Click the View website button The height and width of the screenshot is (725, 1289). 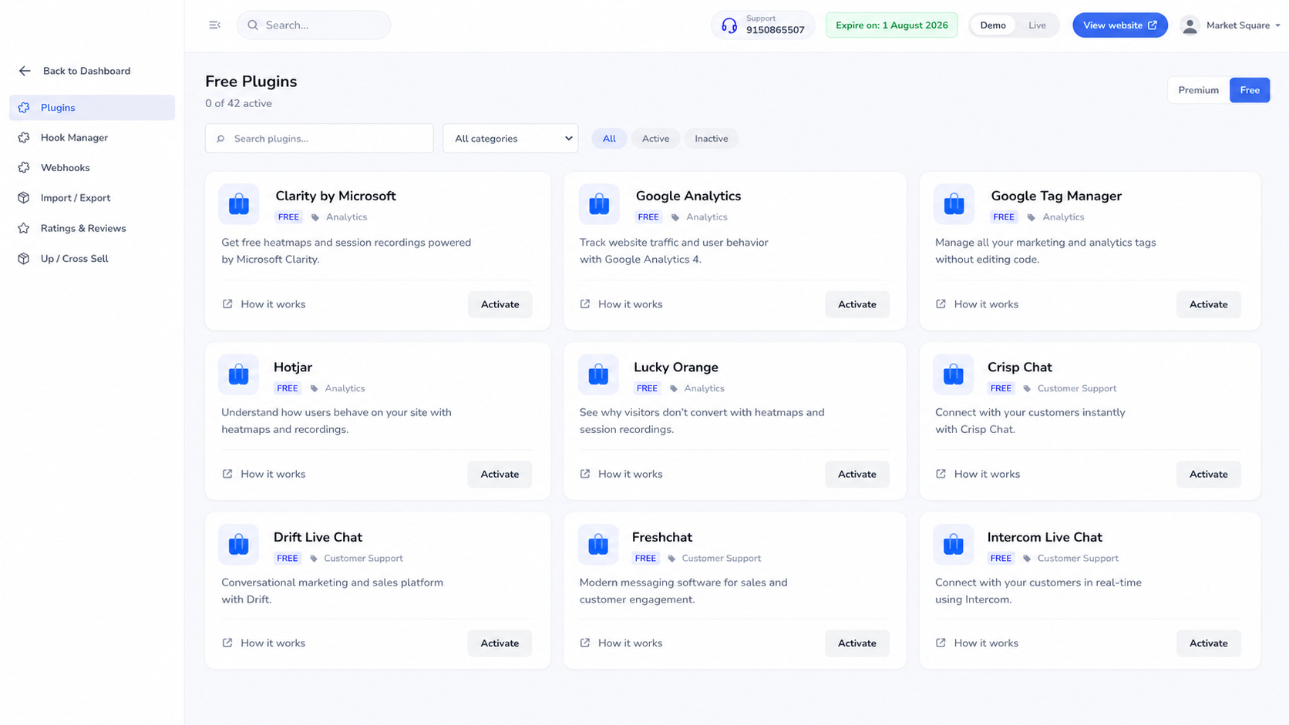pyautogui.click(x=1119, y=25)
